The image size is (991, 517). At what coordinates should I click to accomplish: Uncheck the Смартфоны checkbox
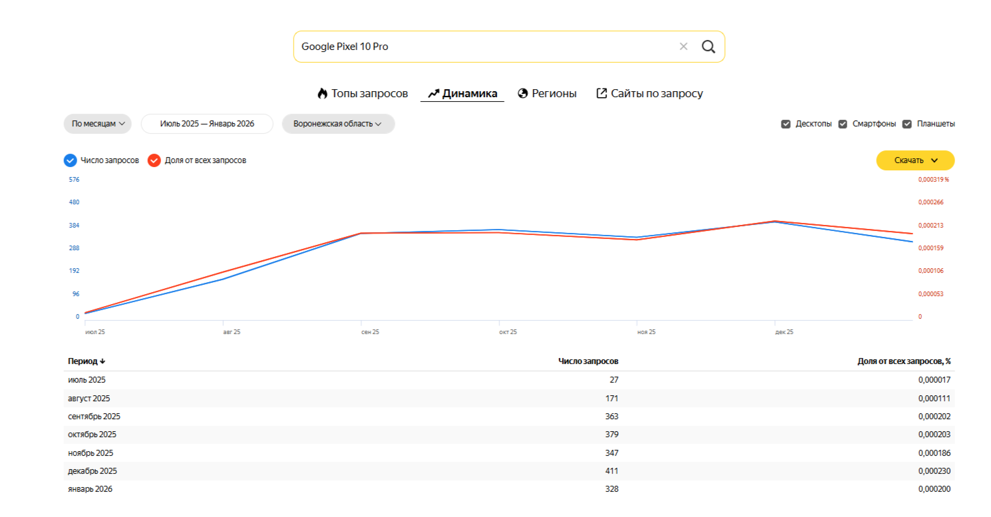point(843,124)
